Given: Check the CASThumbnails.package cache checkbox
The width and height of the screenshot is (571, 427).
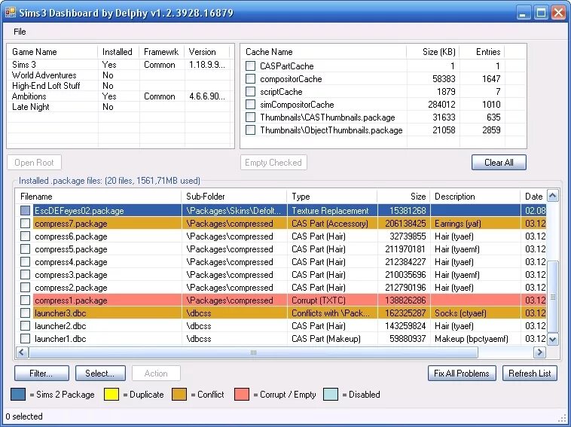Looking at the screenshot, I should pyautogui.click(x=250, y=117).
